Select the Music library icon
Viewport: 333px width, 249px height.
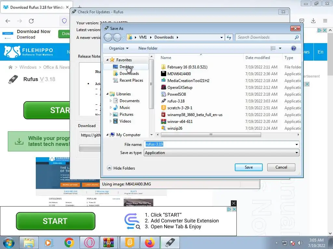point(115,108)
